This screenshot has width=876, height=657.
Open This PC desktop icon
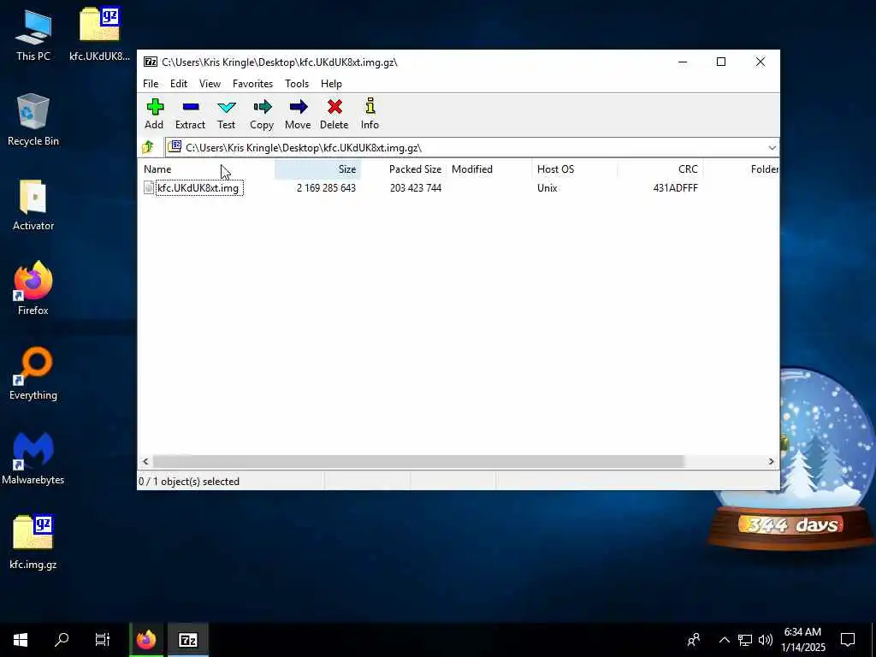click(33, 35)
